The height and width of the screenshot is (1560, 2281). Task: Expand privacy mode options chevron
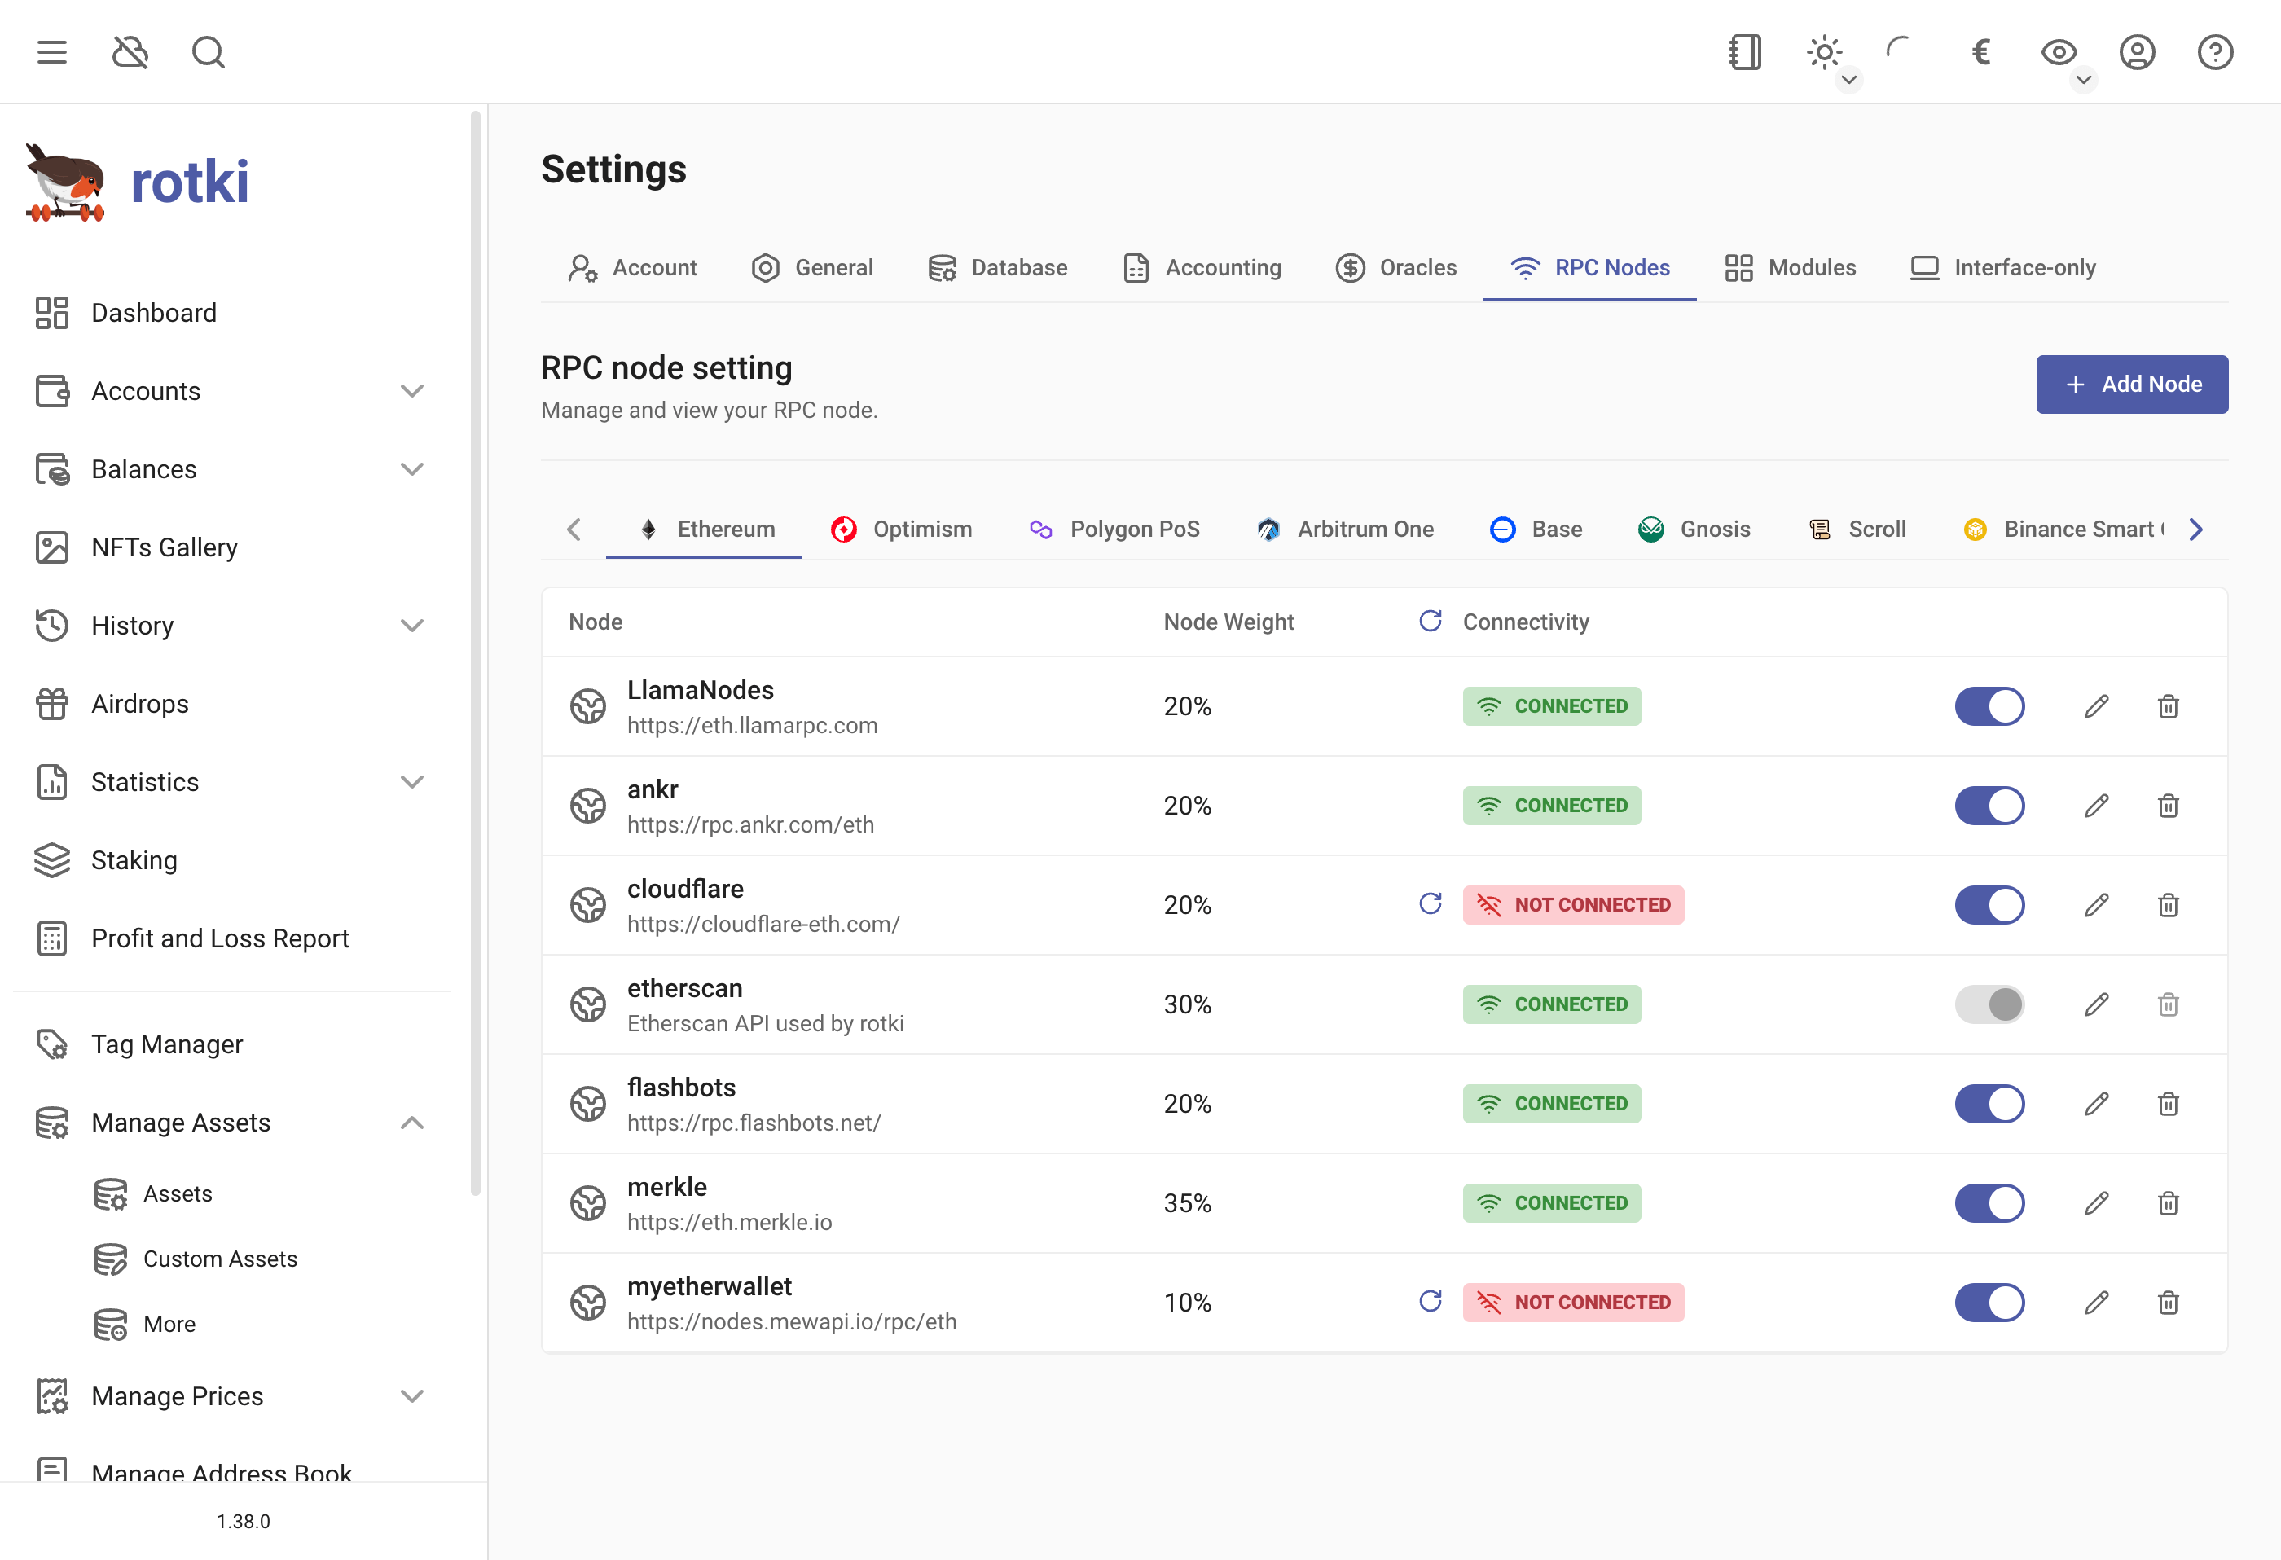pos(2084,80)
